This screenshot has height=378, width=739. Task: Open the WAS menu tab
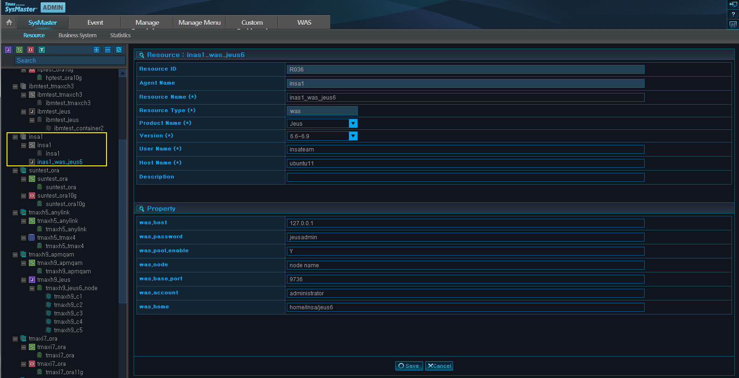click(305, 22)
